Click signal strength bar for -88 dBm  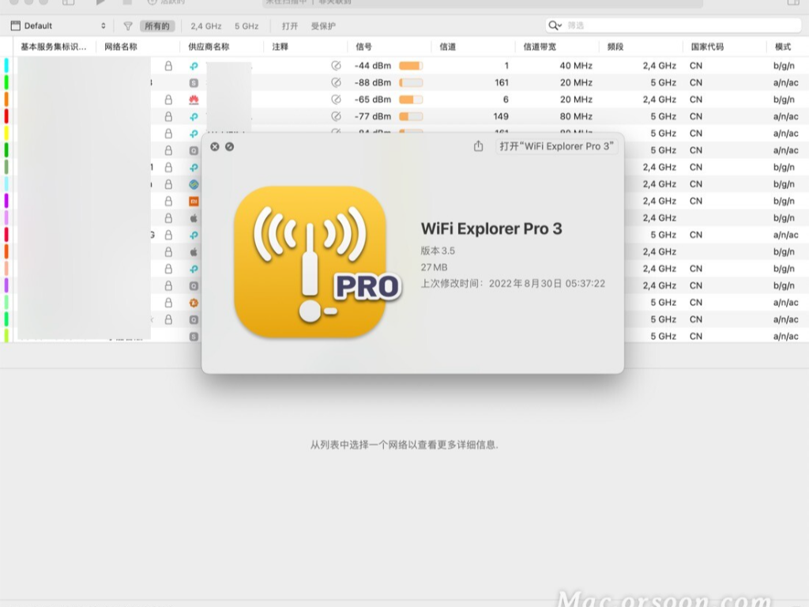pos(411,82)
